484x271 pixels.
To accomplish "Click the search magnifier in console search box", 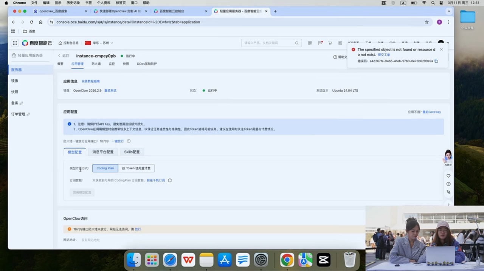I will pyautogui.click(x=297, y=43).
